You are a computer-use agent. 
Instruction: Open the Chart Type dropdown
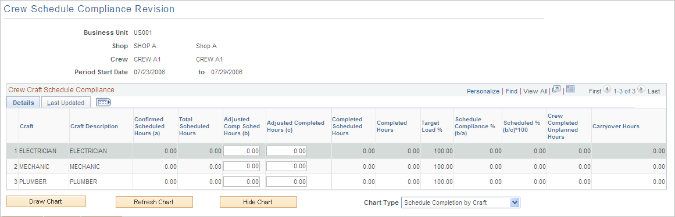[x=460, y=202]
